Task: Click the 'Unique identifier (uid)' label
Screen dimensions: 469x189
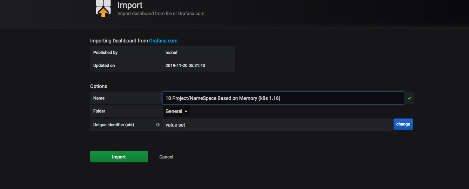Action: pyautogui.click(x=114, y=124)
